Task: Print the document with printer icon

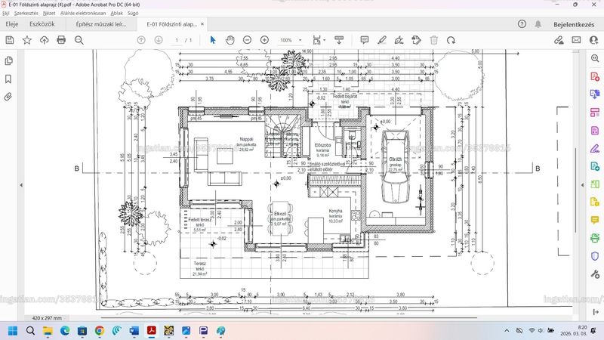Action: (61, 40)
